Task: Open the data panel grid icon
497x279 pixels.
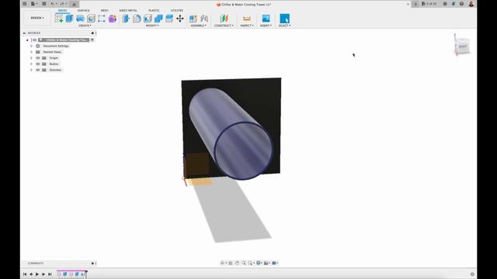Action: [25, 4]
